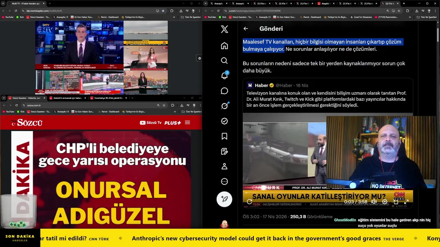Image resolution: width=440 pixels, height=247 pixels.
Task: Open video settings gear in player
Action: pyautogui.click(x=385, y=202)
